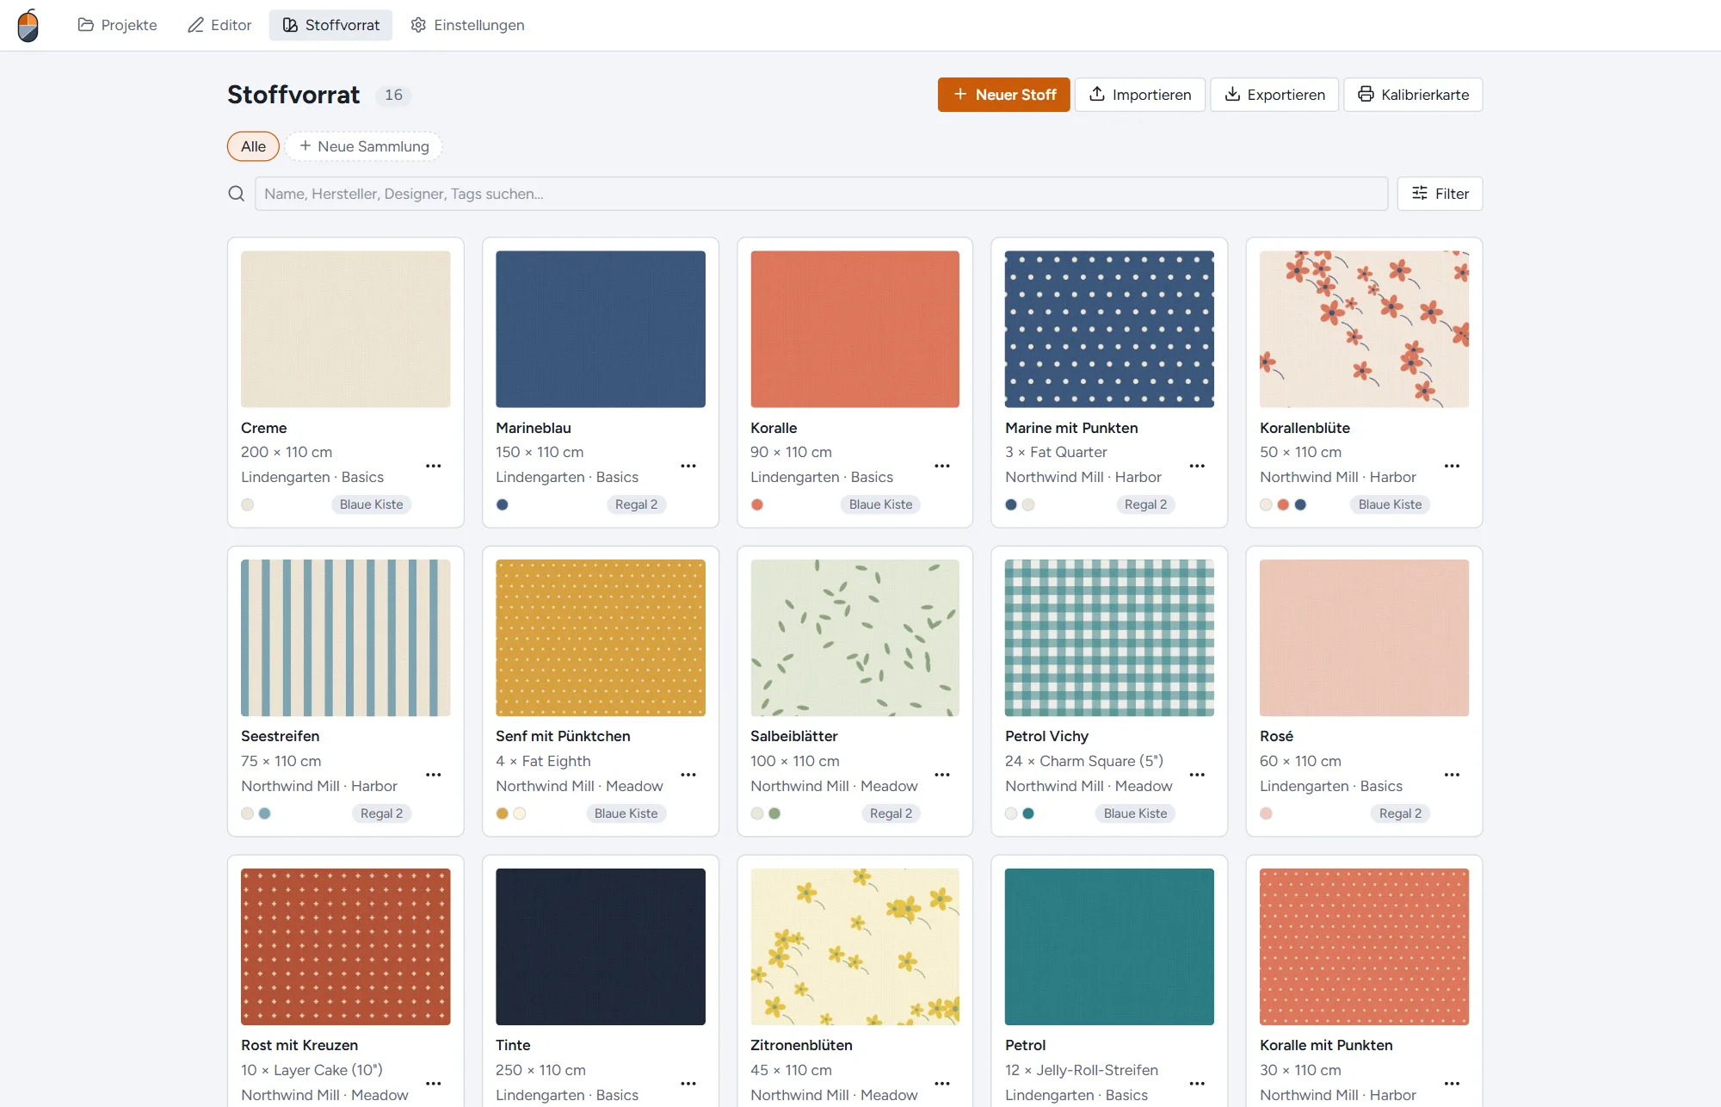Open more options for Petrol Vichy
Screen dimensions: 1721x1107
(x=1197, y=775)
